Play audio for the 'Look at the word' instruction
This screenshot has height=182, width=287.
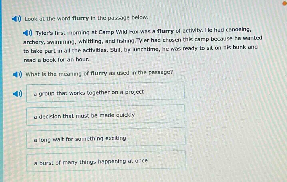click(16, 19)
